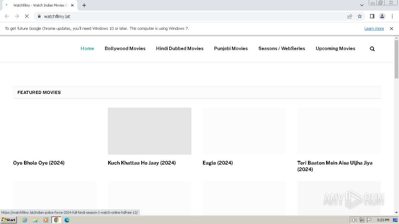Open Windows Start menu

9,220
